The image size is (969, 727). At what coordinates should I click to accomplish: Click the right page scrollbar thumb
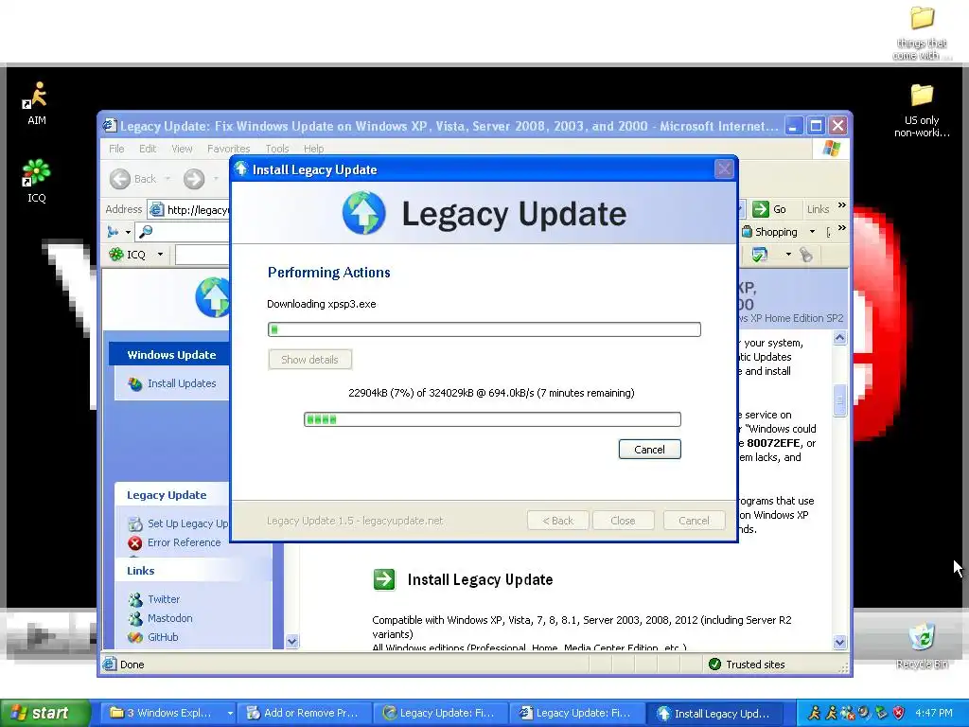coord(839,400)
